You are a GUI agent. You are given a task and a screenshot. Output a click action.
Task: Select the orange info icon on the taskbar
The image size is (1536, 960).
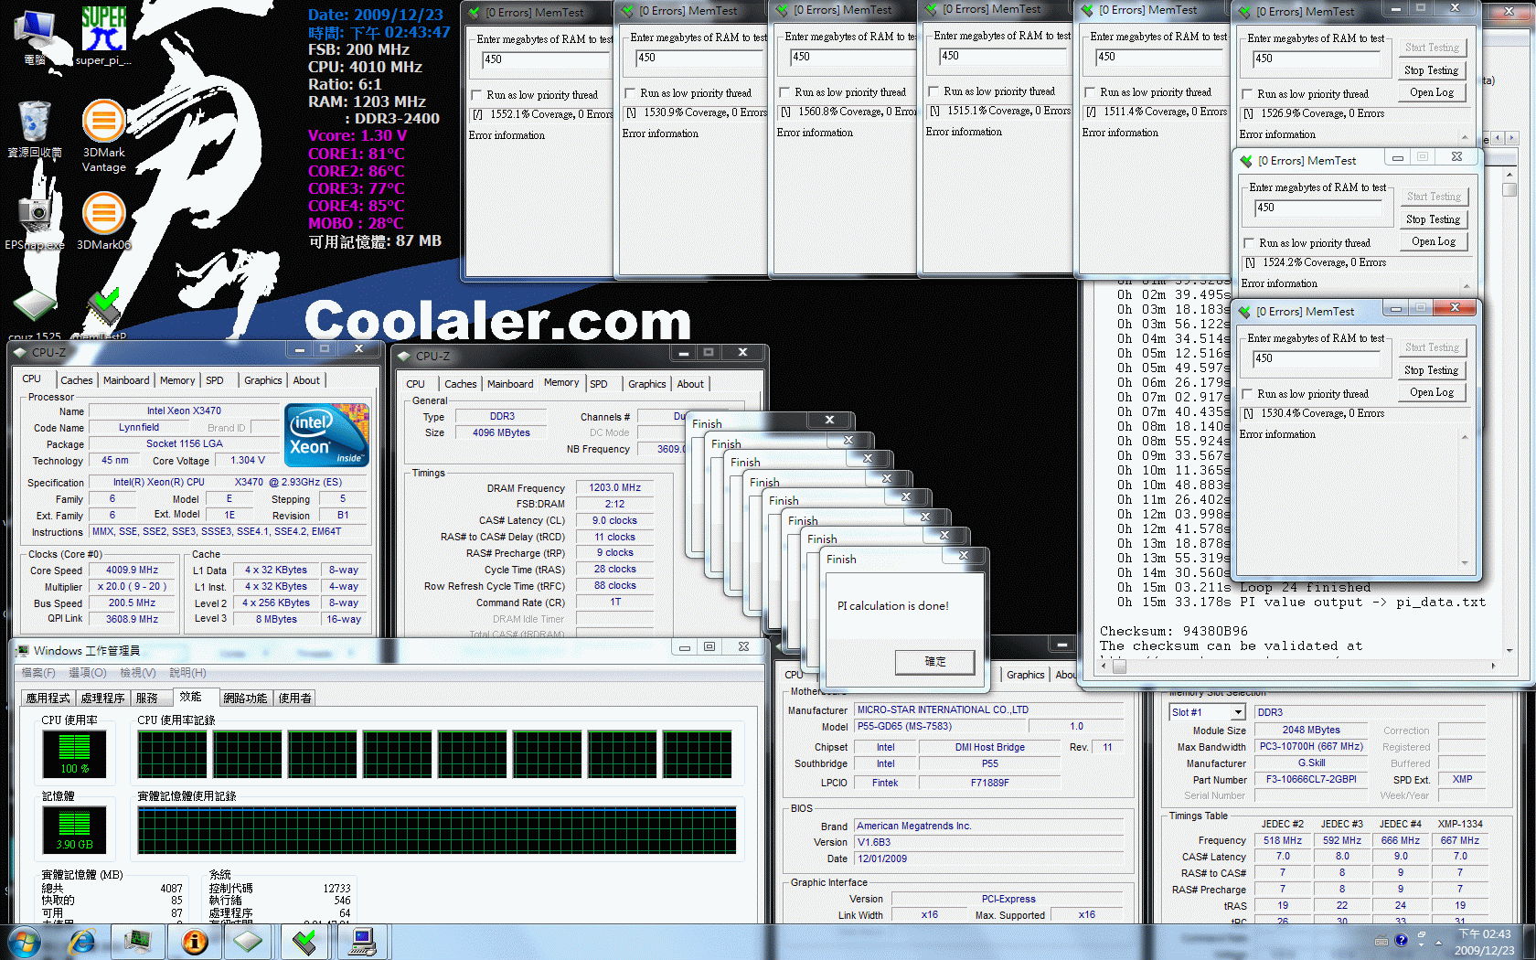pyautogui.click(x=195, y=942)
